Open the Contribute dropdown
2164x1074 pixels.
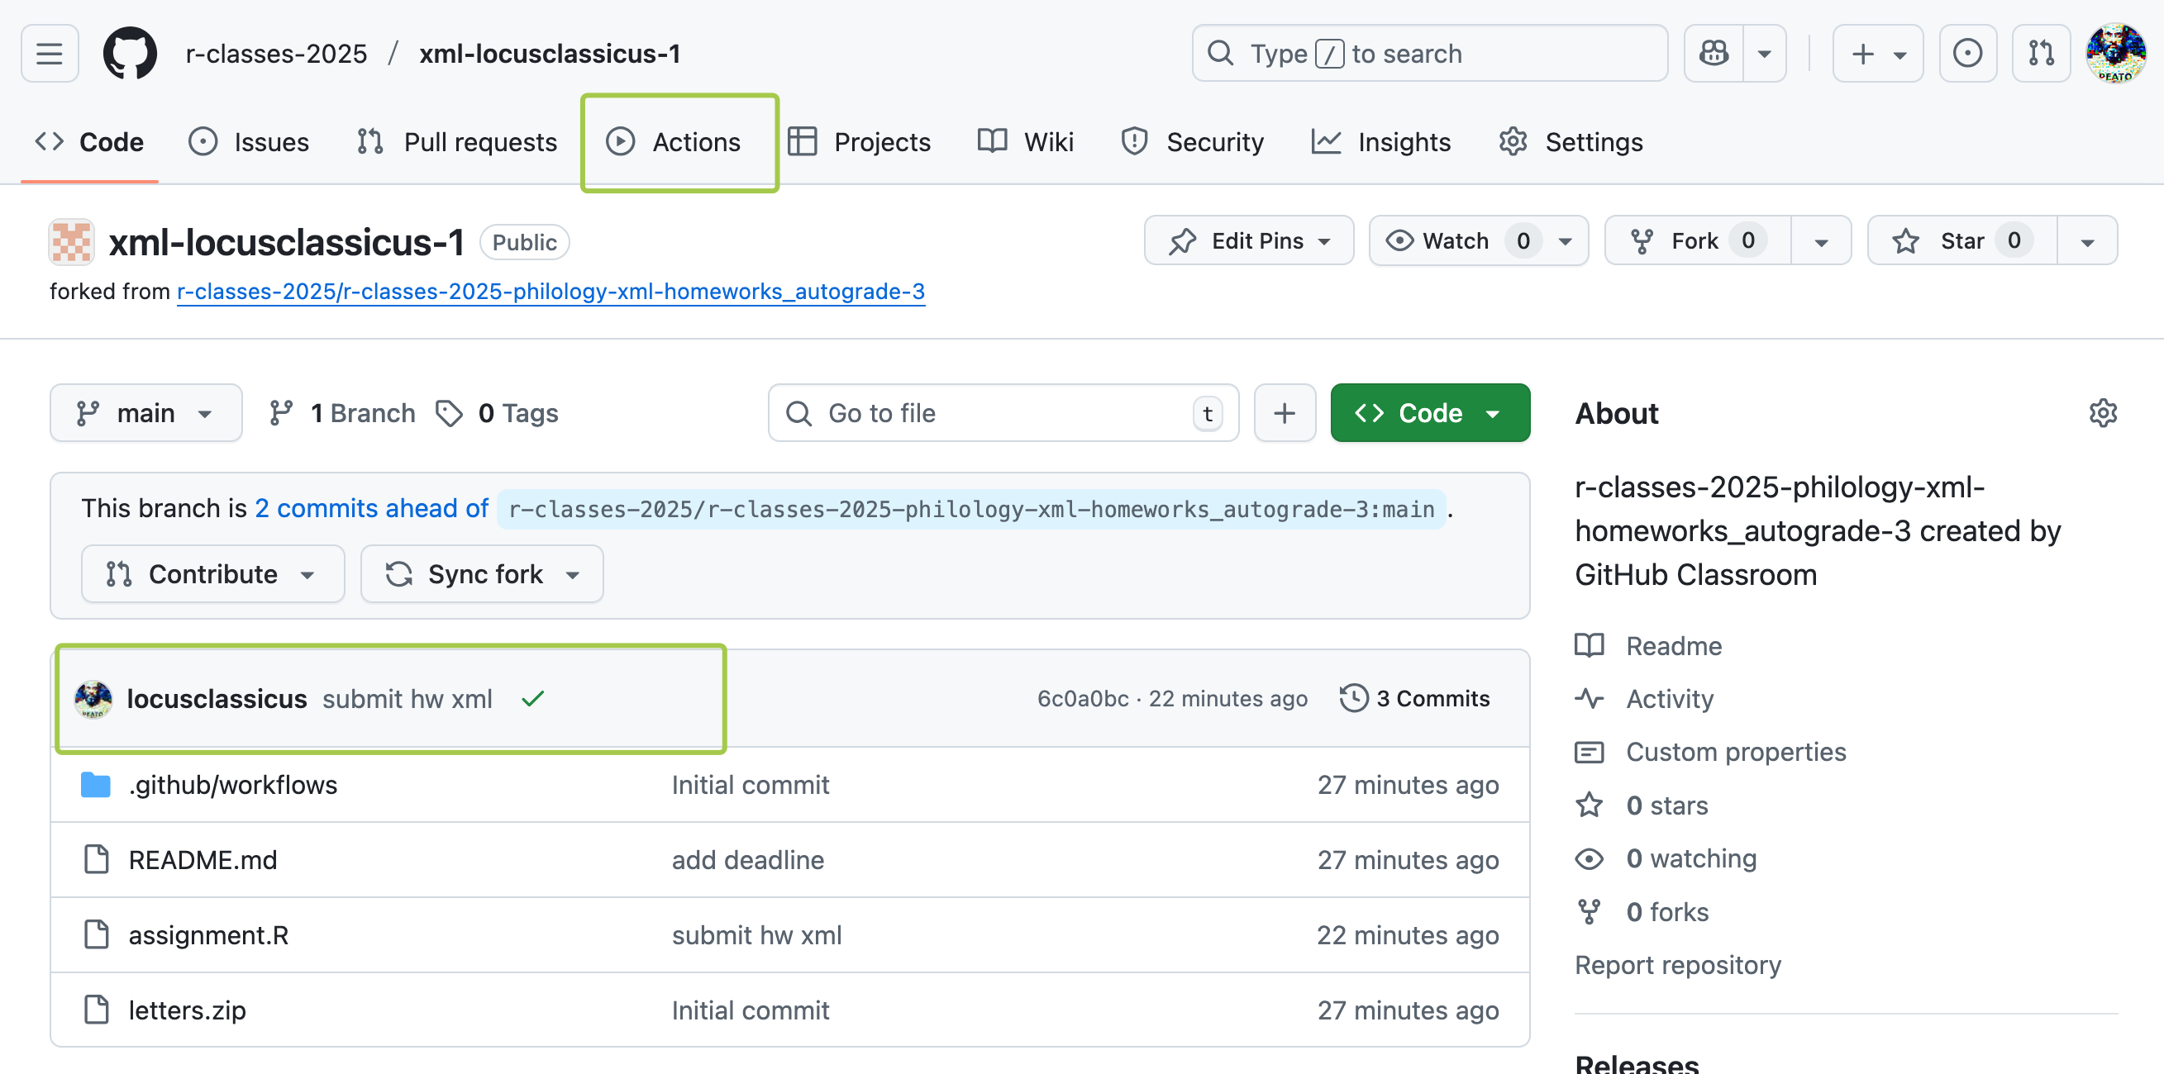[x=212, y=574]
